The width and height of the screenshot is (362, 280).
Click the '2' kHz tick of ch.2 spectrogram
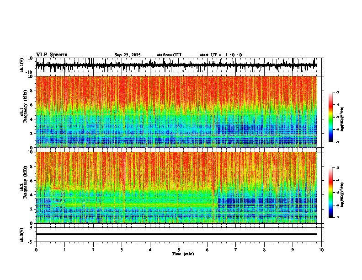(x=32, y=209)
